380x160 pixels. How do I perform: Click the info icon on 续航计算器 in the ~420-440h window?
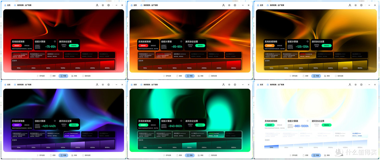[x=55, y=121]
